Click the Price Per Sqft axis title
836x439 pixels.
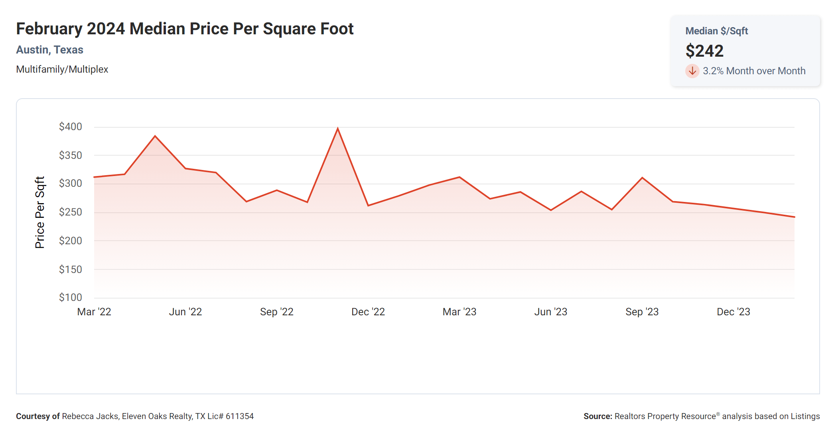40,212
